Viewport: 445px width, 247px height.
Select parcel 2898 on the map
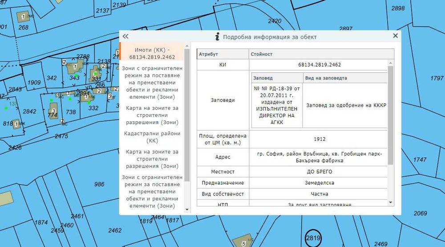tap(398, 8)
